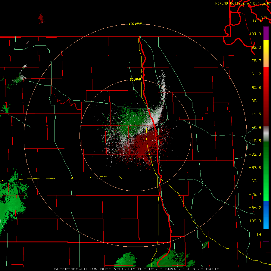Viewport: 271px width, 271px height.
Task: Select the 30.1 scale value
Action: coord(256,101)
